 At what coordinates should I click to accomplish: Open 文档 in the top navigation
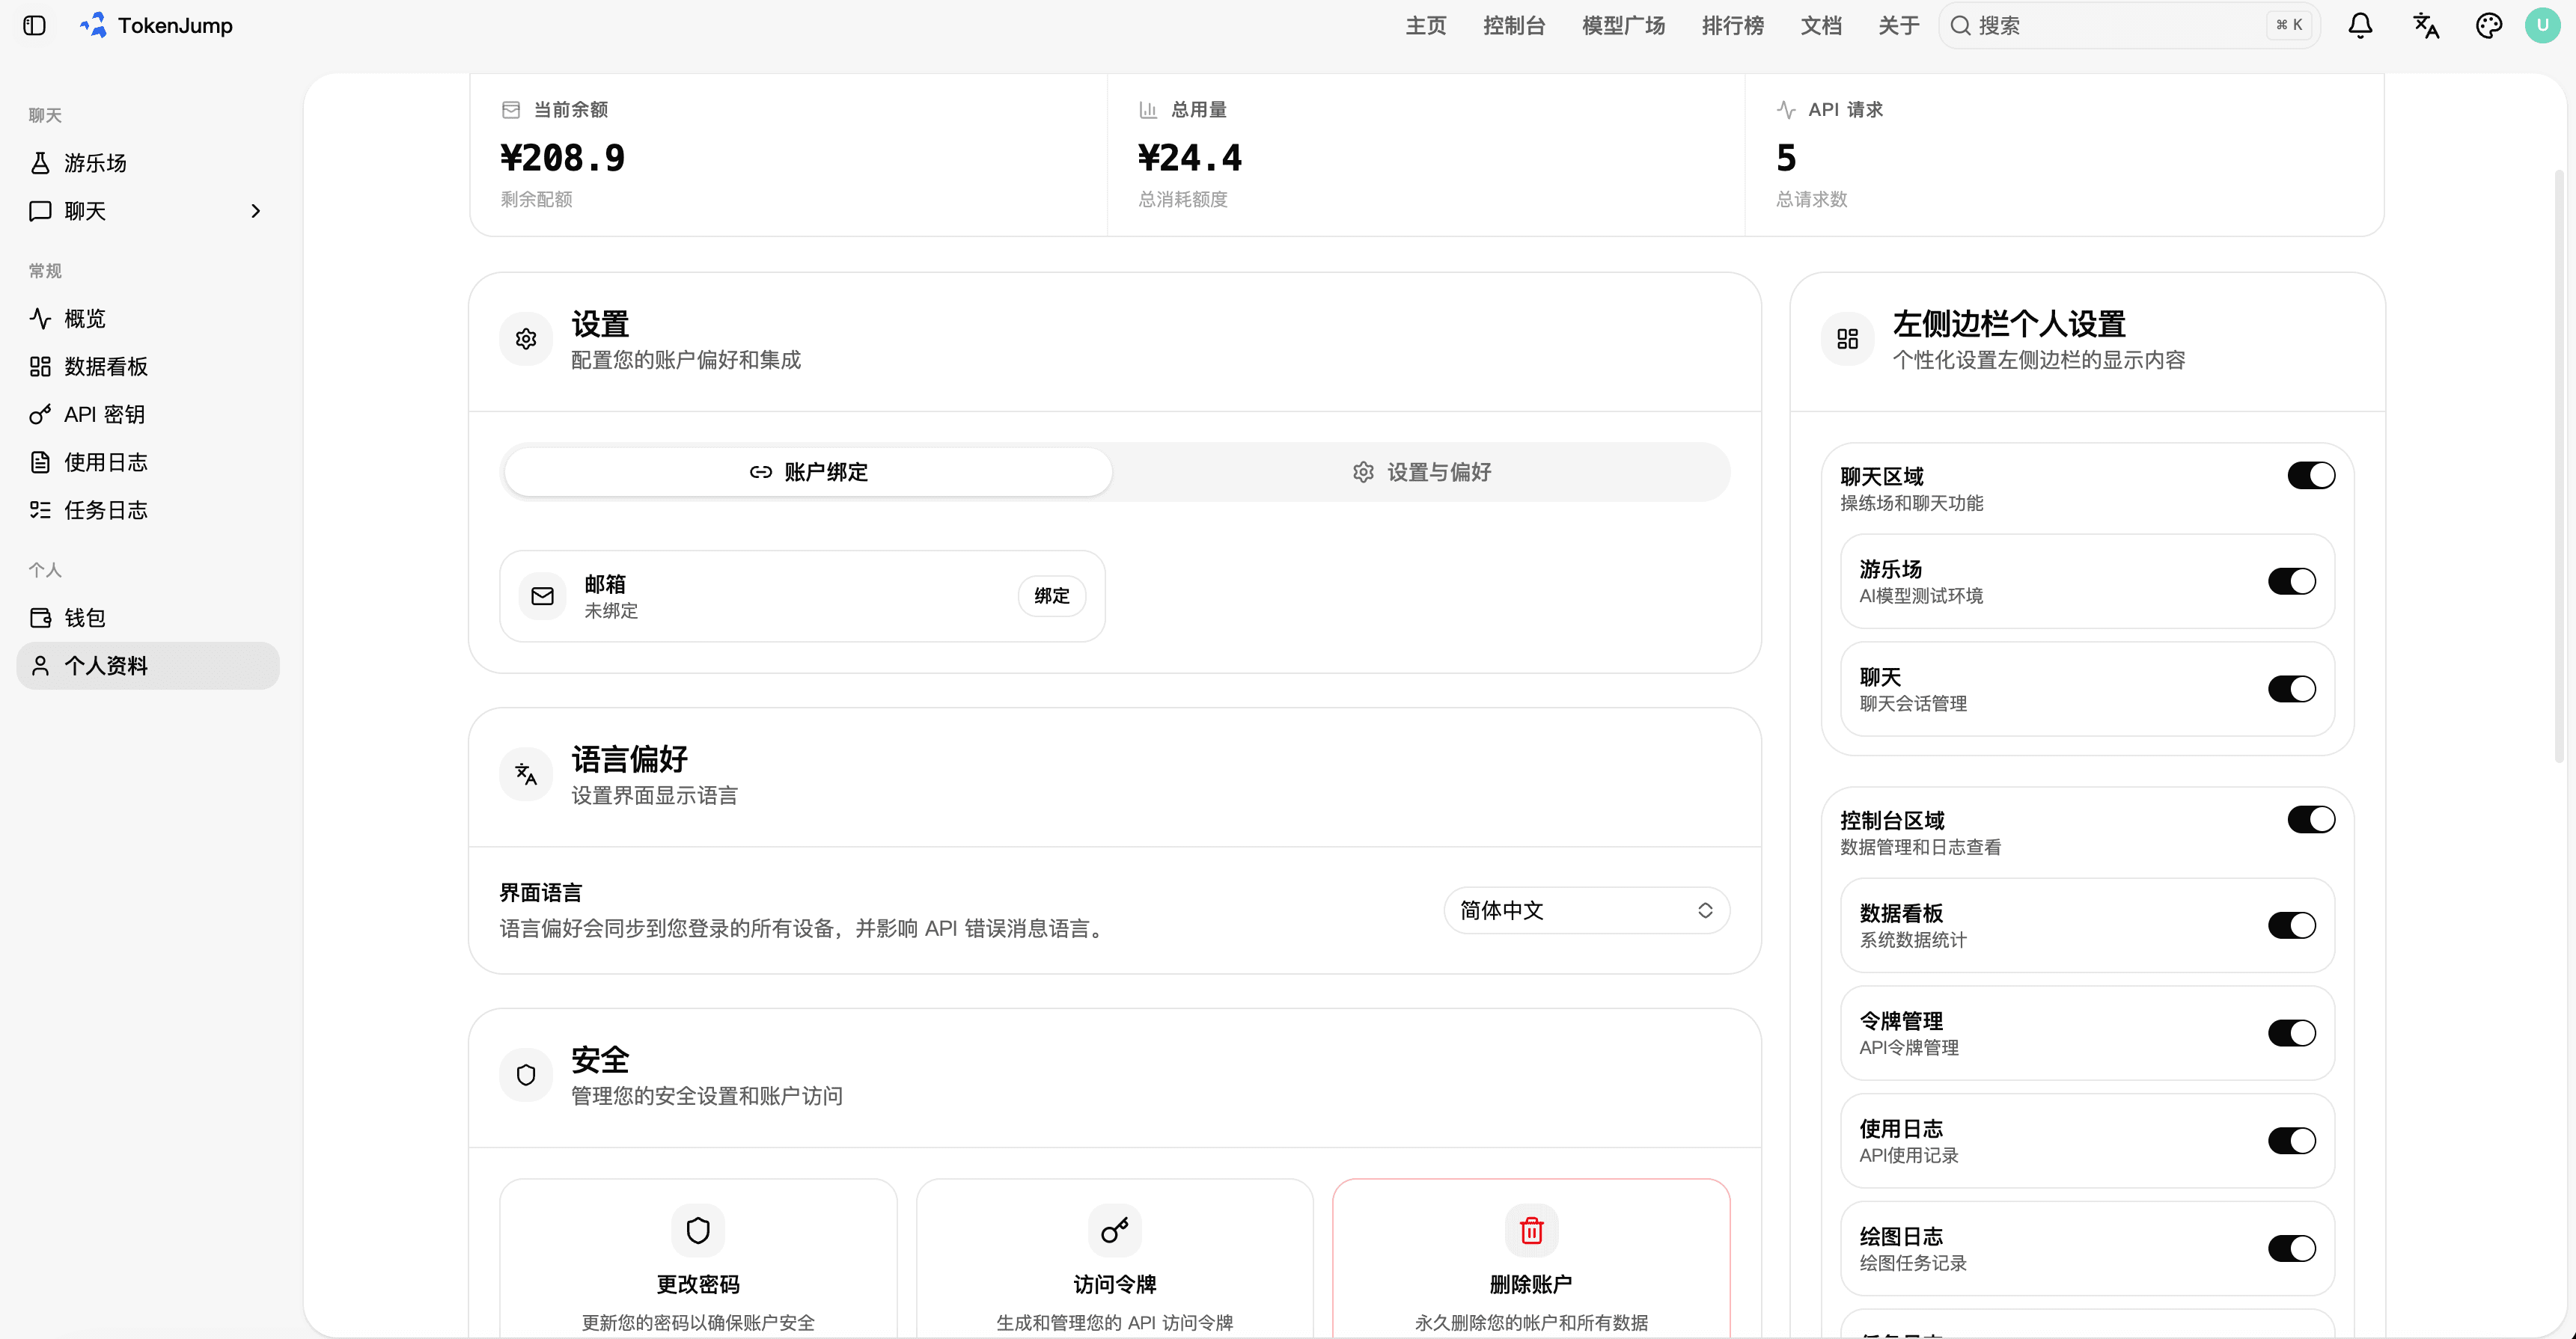tap(1820, 25)
